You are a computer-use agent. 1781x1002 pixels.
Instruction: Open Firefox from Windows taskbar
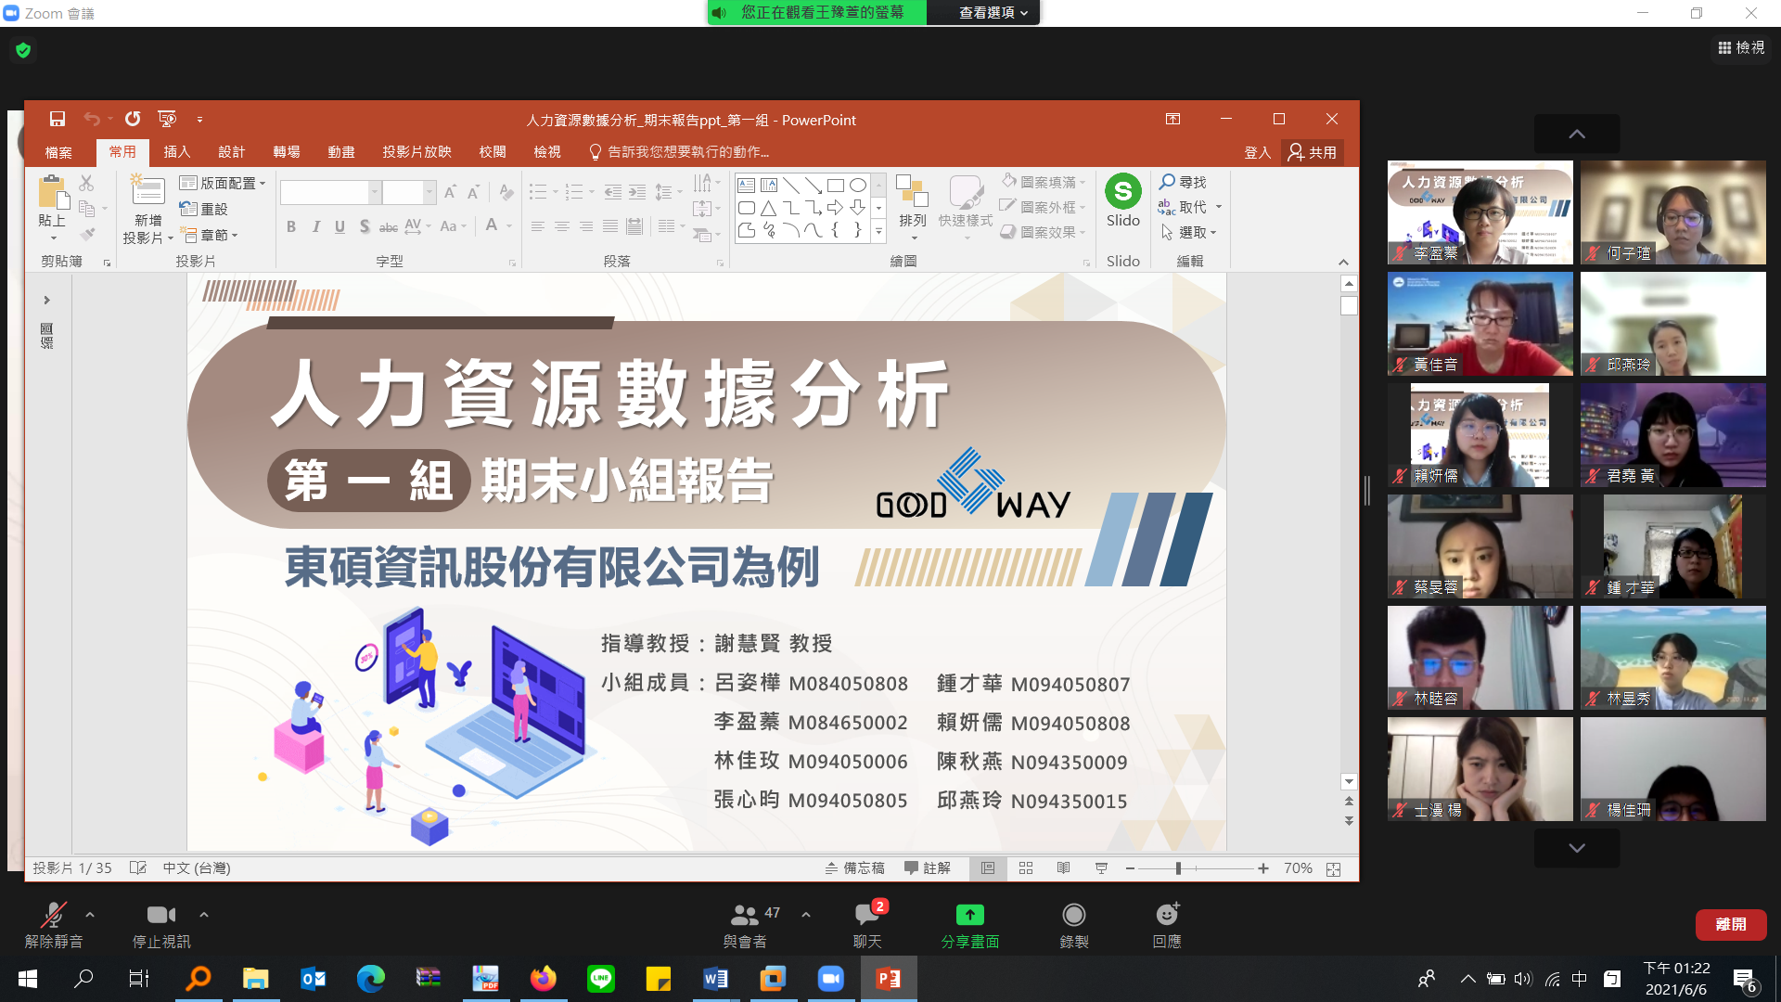coord(544,978)
